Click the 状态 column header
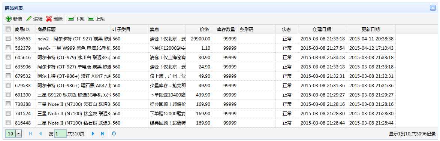Viewport: 440px width, 141px height. tap(287, 30)
